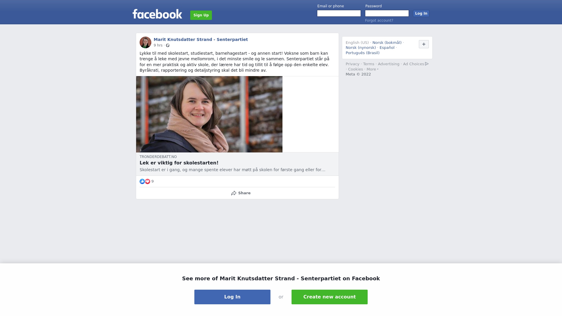Focus the Password input field
The height and width of the screenshot is (316, 562).
[387, 13]
